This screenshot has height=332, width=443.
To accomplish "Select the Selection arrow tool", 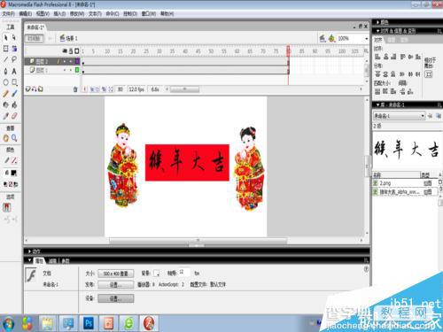I will click(x=5, y=38).
